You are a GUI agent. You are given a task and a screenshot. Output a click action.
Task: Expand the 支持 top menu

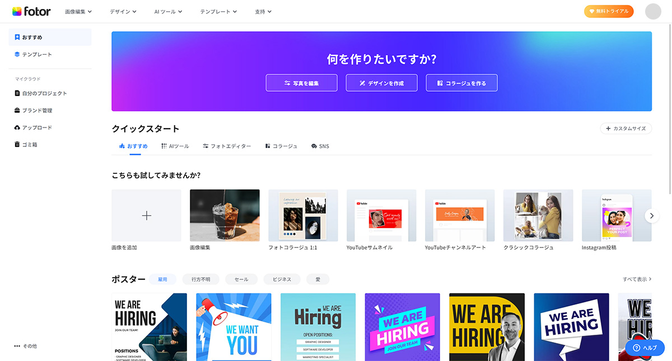point(263,11)
